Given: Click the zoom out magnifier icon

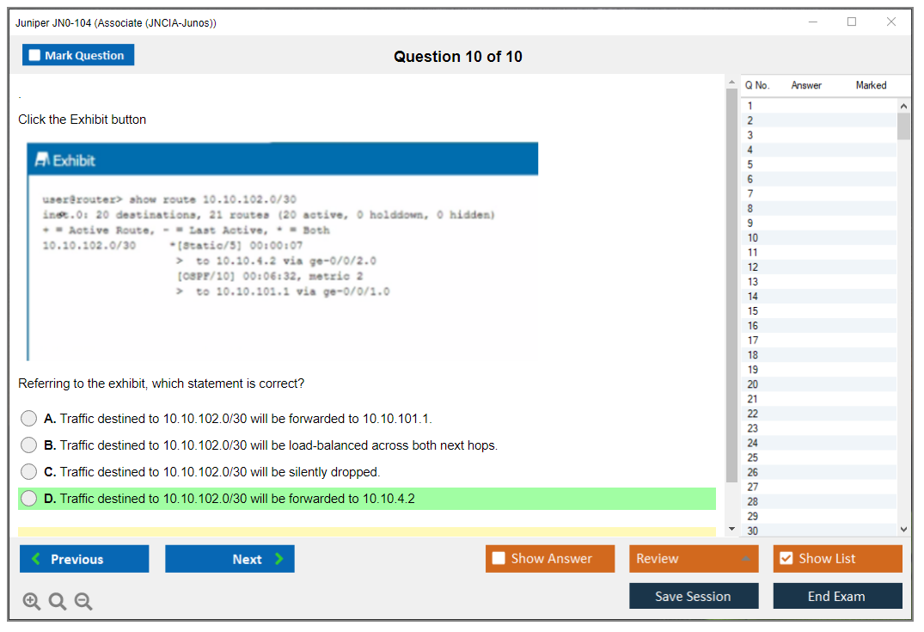Looking at the screenshot, I should click(x=83, y=602).
